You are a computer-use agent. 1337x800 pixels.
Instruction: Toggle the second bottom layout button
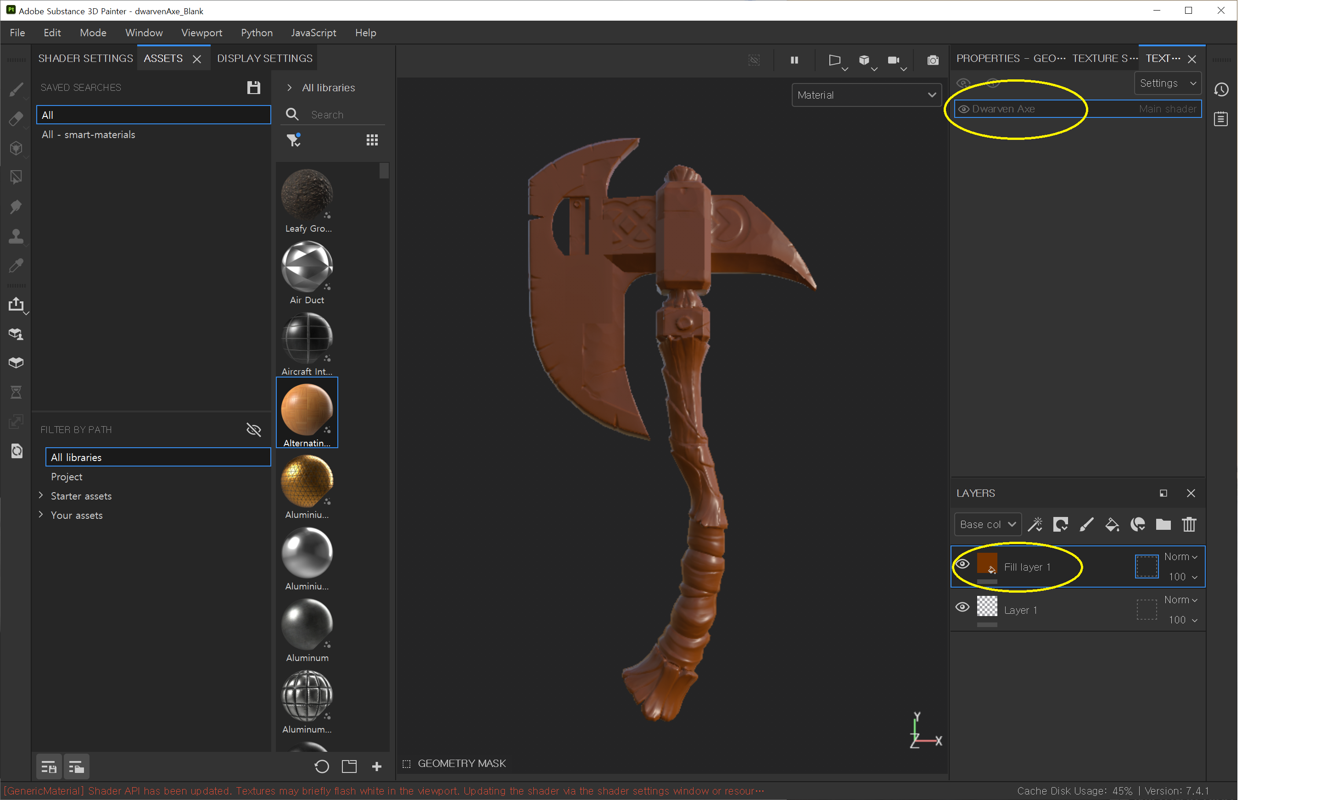point(76,767)
